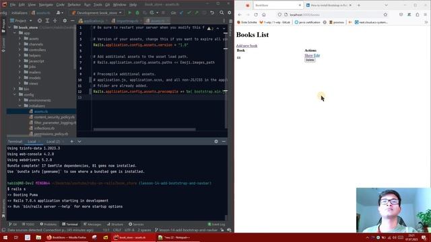The height and width of the screenshot is (242, 431).
Task: Click the Windows Start button
Action: [x=5, y=237]
